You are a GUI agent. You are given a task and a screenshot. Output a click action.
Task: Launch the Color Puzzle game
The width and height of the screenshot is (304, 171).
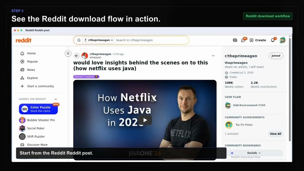point(38,109)
